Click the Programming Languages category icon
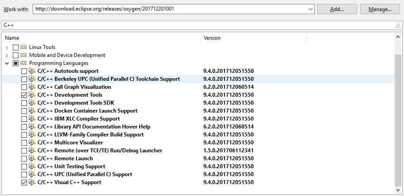This screenshot has height=196, width=404. coord(24,63)
